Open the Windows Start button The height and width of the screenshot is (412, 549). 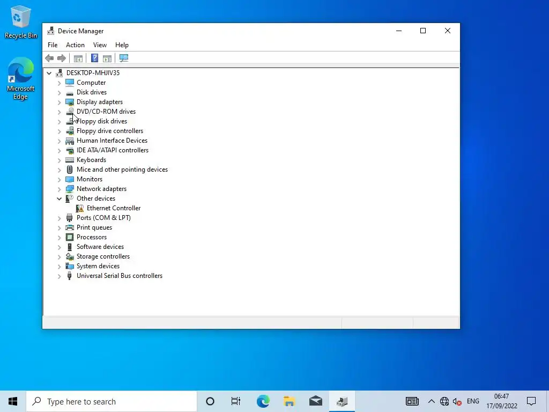(13, 401)
